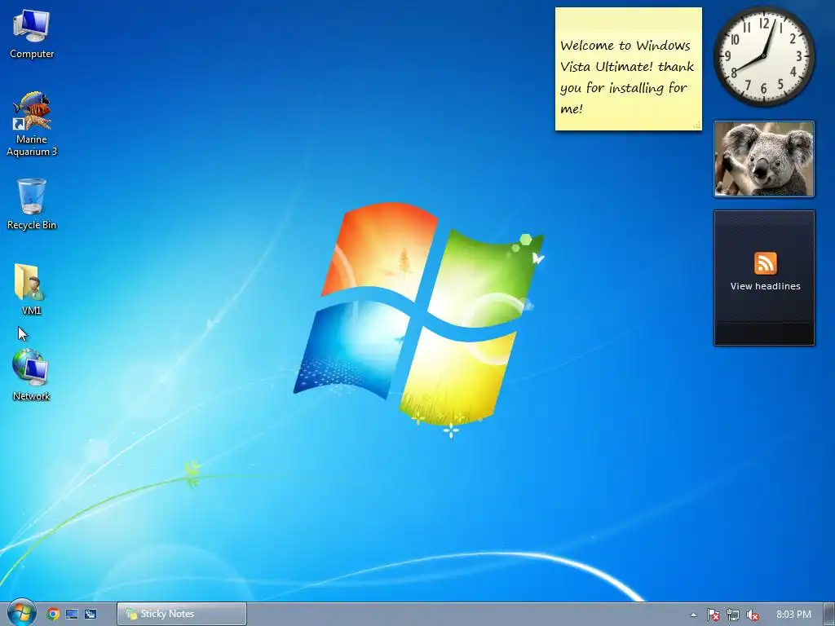Activate the Sticky Notes taskbar button

182,614
